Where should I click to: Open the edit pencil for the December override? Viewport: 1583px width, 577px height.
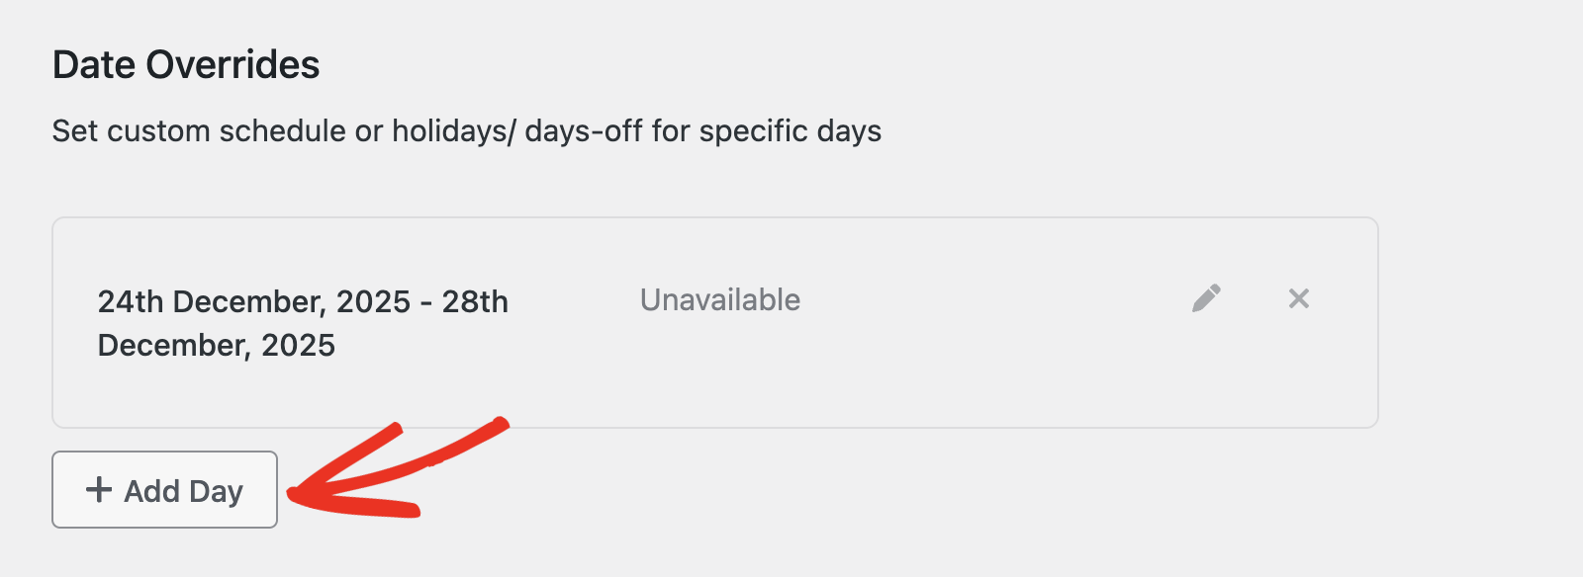click(x=1208, y=298)
